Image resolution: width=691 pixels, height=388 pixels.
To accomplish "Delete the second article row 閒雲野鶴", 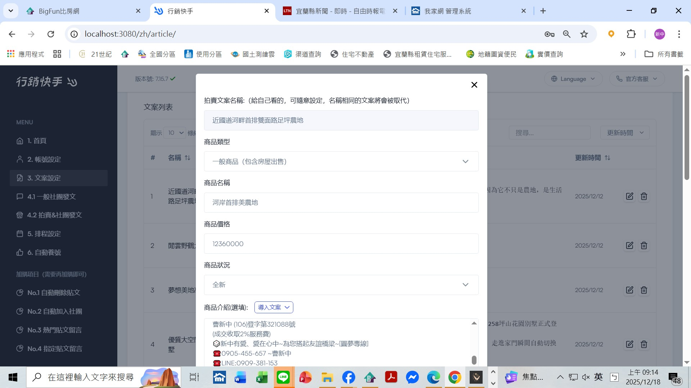I will [x=644, y=245].
